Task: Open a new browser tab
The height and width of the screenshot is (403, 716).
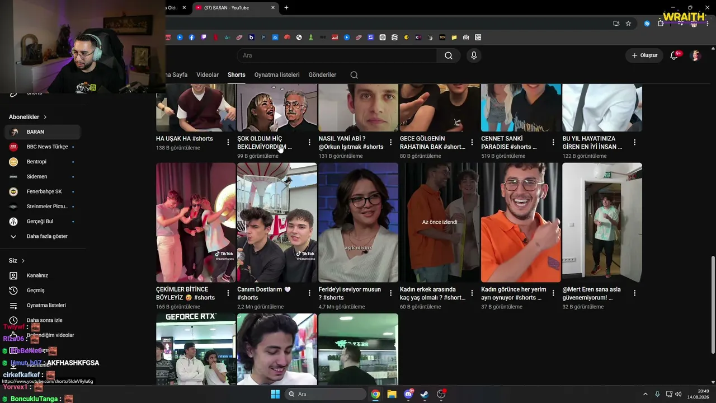Action: (x=286, y=8)
